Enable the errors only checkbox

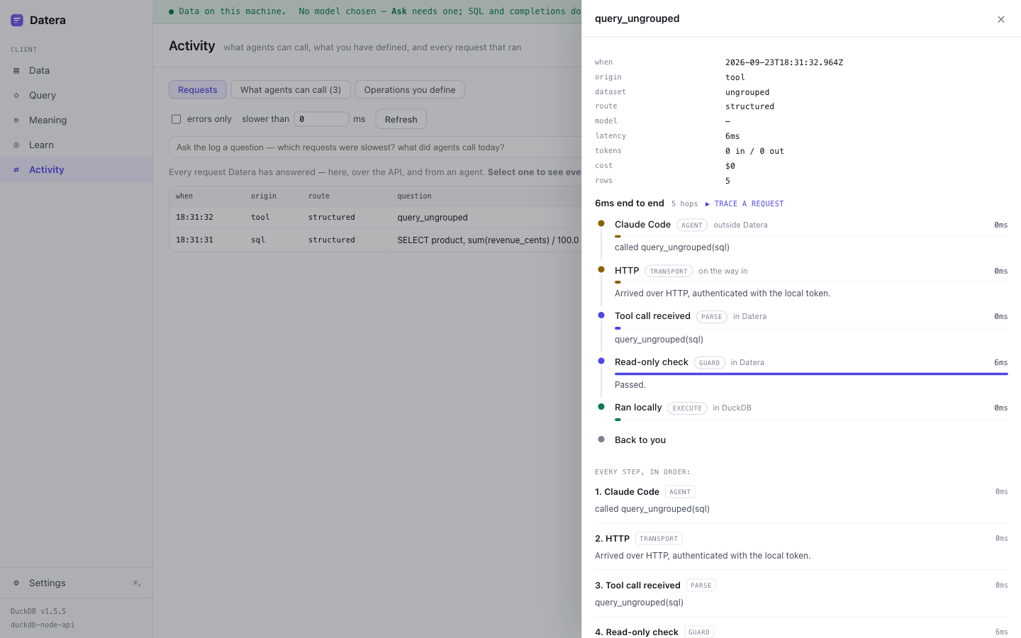point(176,119)
